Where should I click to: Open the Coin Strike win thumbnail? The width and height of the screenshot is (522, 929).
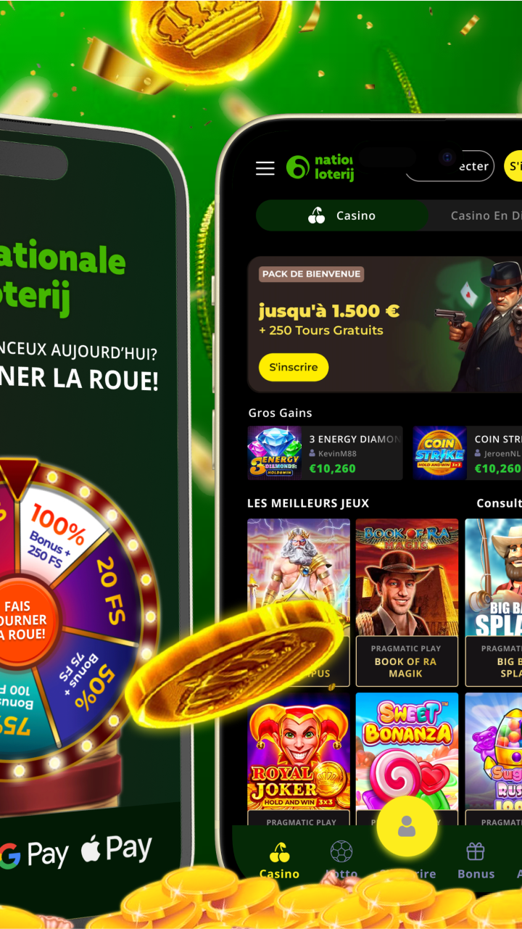click(439, 453)
